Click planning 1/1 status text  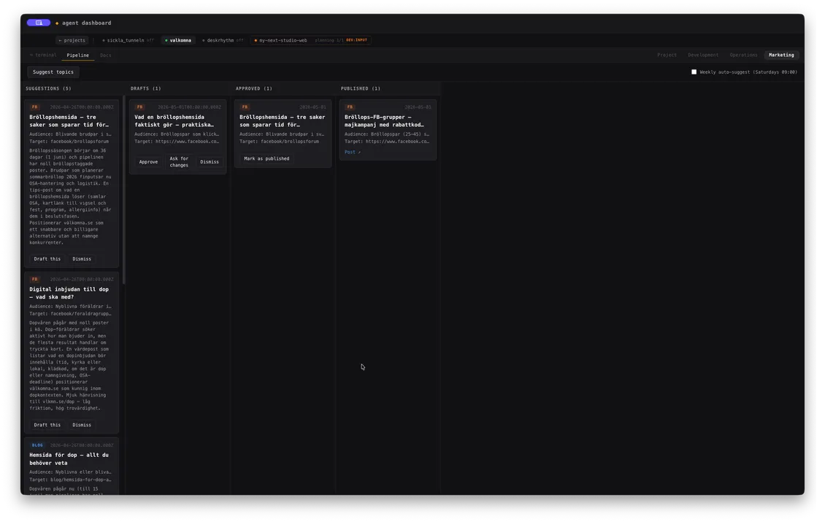coord(329,40)
